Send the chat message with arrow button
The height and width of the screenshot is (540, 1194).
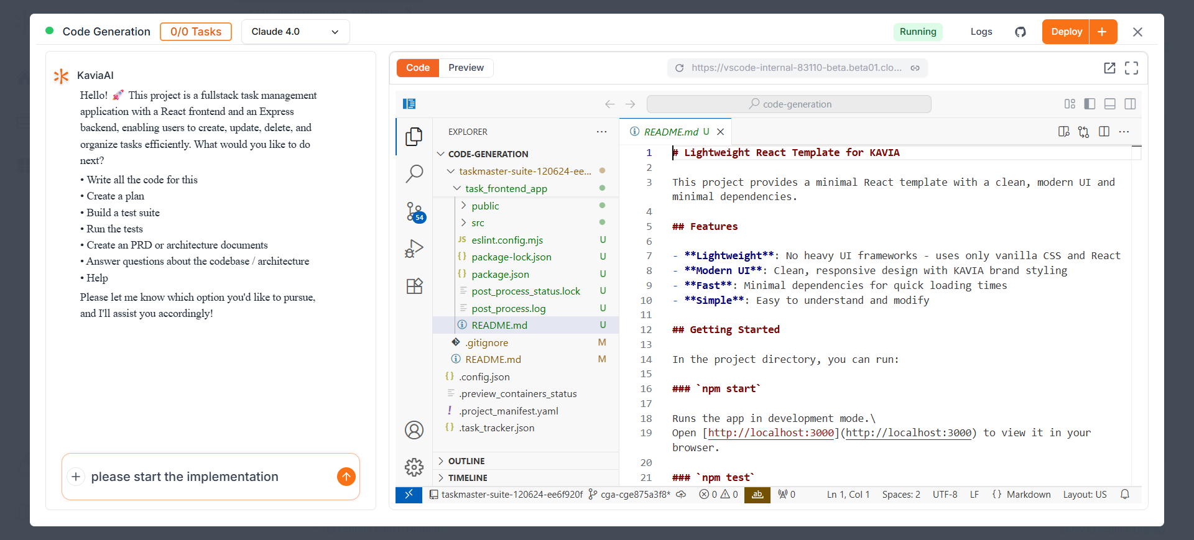pyautogui.click(x=346, y=477)
